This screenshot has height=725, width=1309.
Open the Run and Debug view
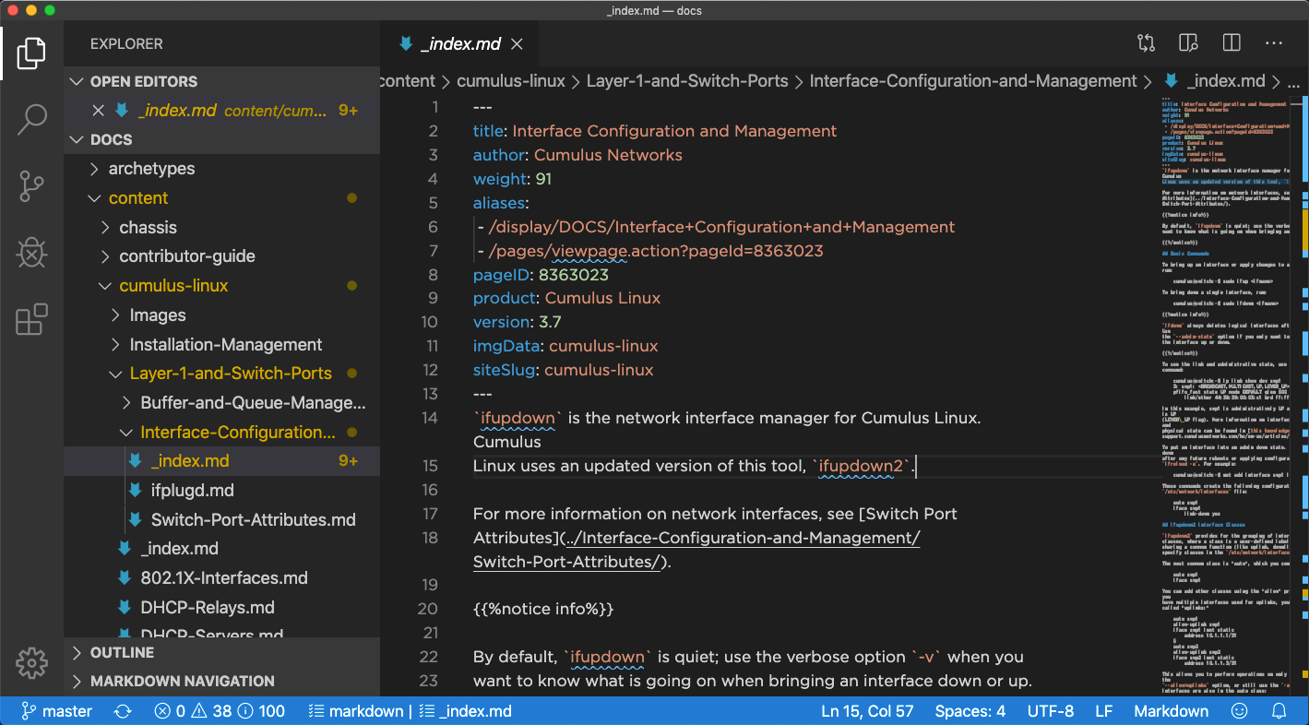point(31,252)
